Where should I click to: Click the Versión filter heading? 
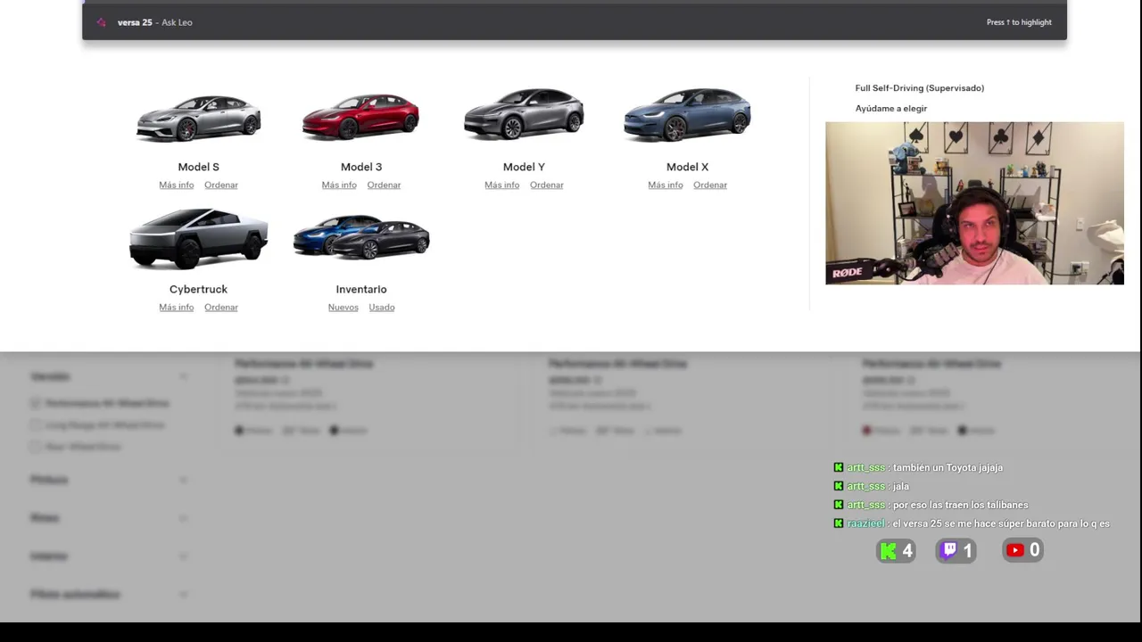[50, 377]
